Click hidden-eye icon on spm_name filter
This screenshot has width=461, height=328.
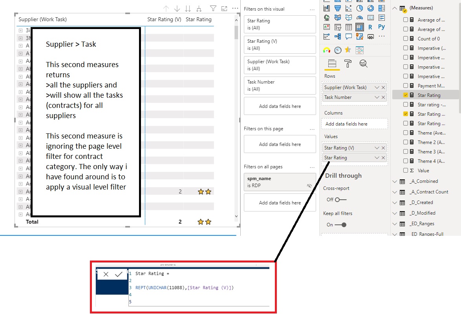click(309, 186)
